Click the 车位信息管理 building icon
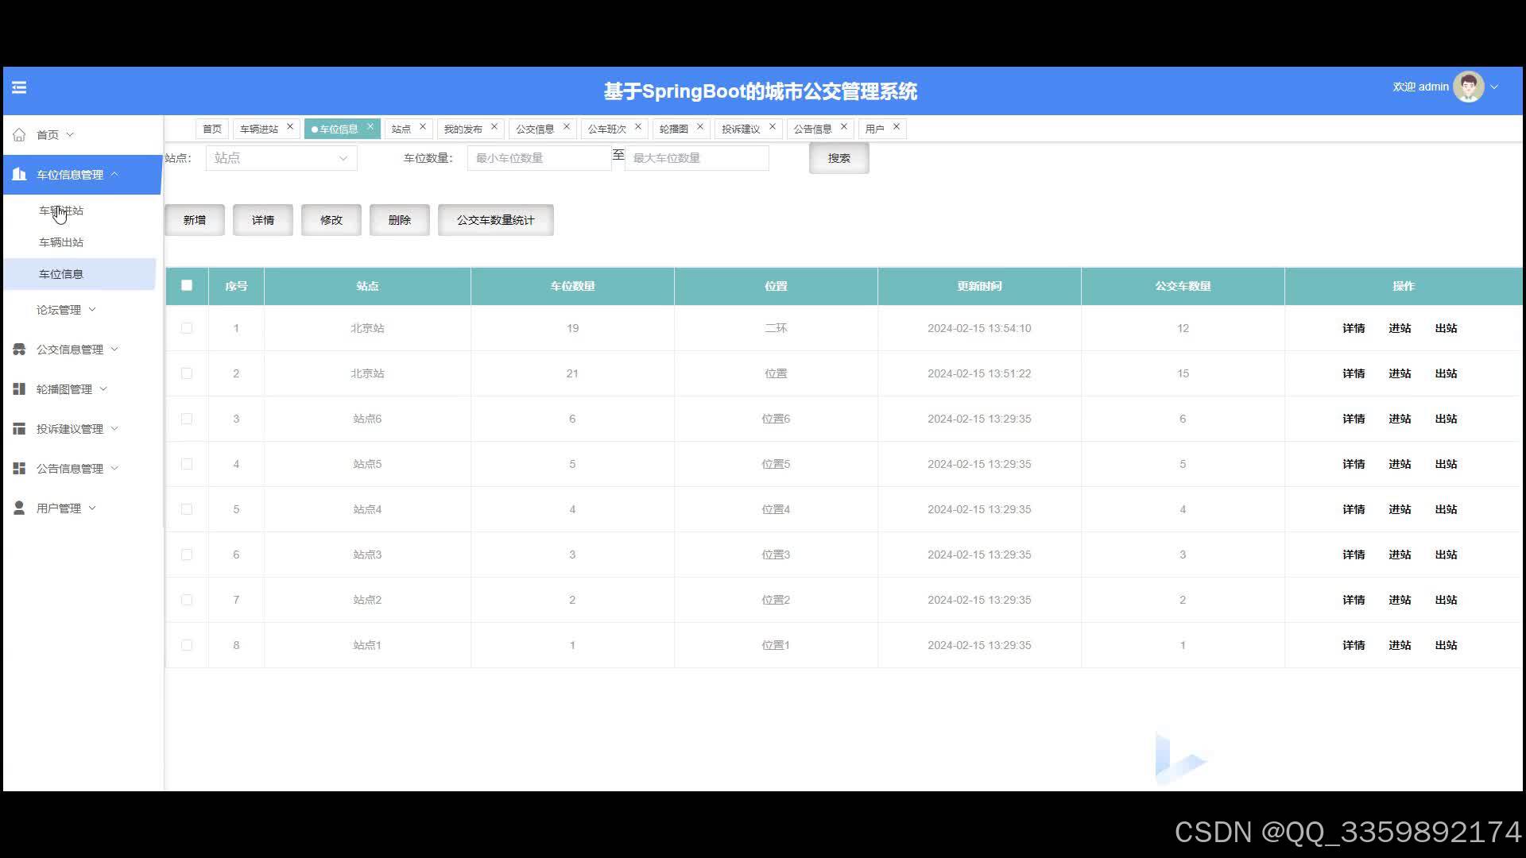1526x858 pixels. pos(19,174)
